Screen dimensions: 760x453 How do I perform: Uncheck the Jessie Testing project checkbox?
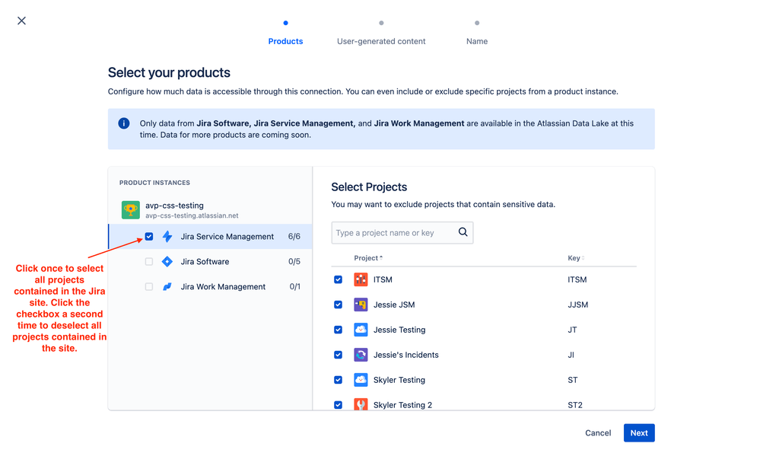pos(338,330)
